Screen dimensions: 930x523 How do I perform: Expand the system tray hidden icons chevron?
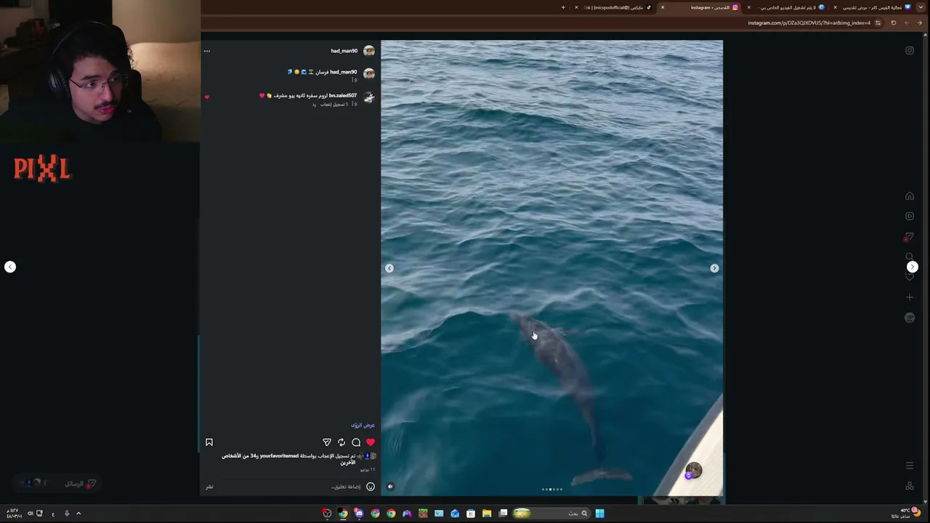(78, 514)
